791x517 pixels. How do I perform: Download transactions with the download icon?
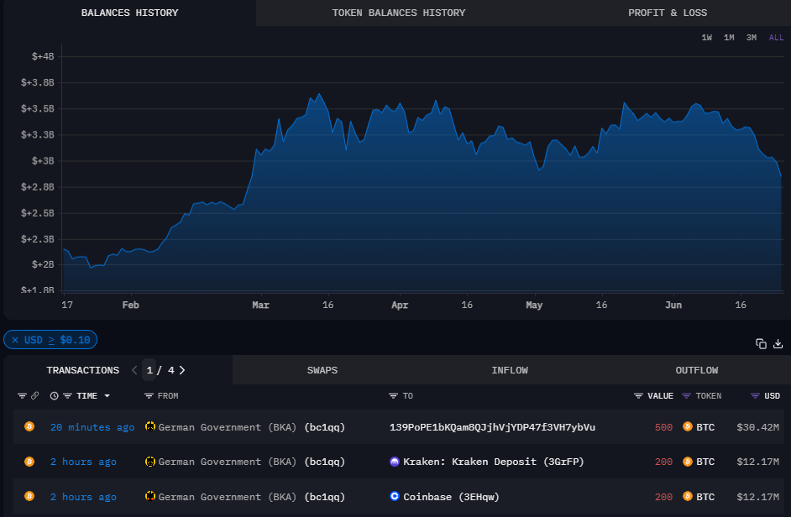(778, 343)
